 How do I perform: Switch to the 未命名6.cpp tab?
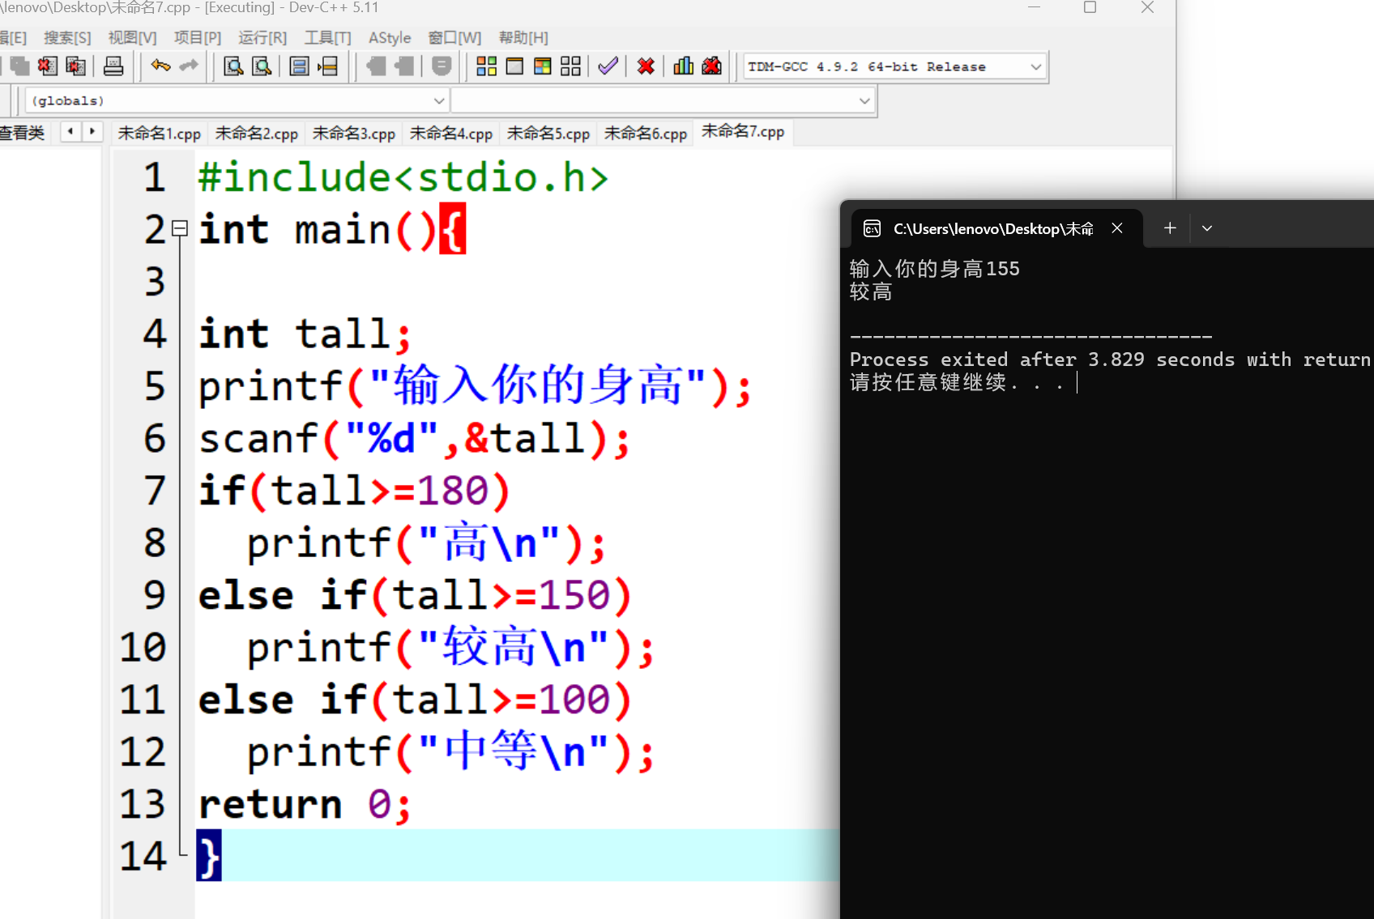(x=646, y=134)
